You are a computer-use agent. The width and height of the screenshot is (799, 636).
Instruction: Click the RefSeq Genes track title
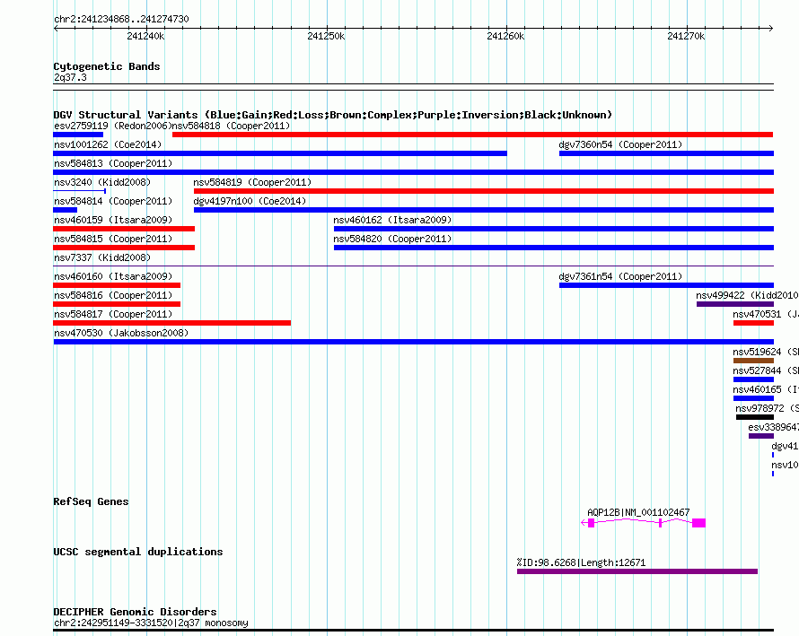point(91,501)
